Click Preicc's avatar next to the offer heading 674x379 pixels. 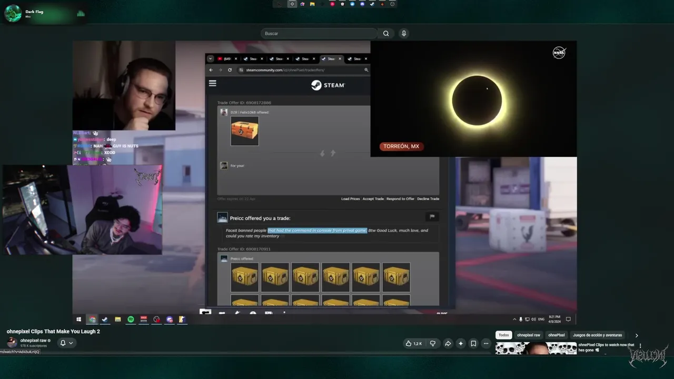click(x=222, y=217)
